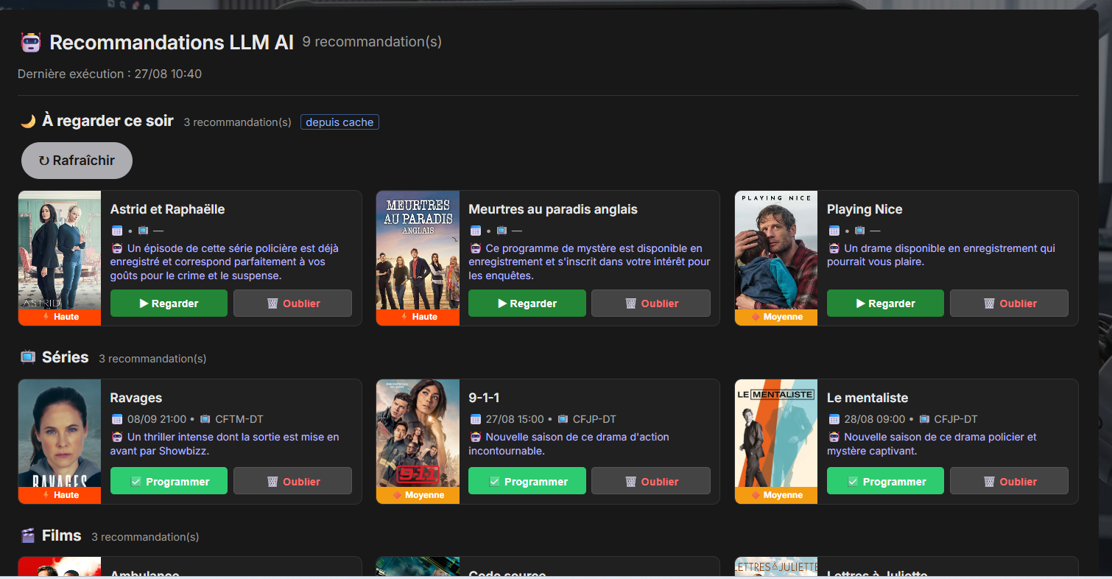Viewport: 1112px width, 579px height.
Task: Click the "9-1-1" card title
Action: pyautogui.click(x=484, y=398)
